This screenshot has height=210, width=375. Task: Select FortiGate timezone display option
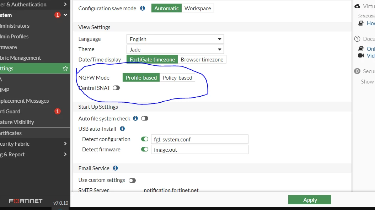pos(152,60)
